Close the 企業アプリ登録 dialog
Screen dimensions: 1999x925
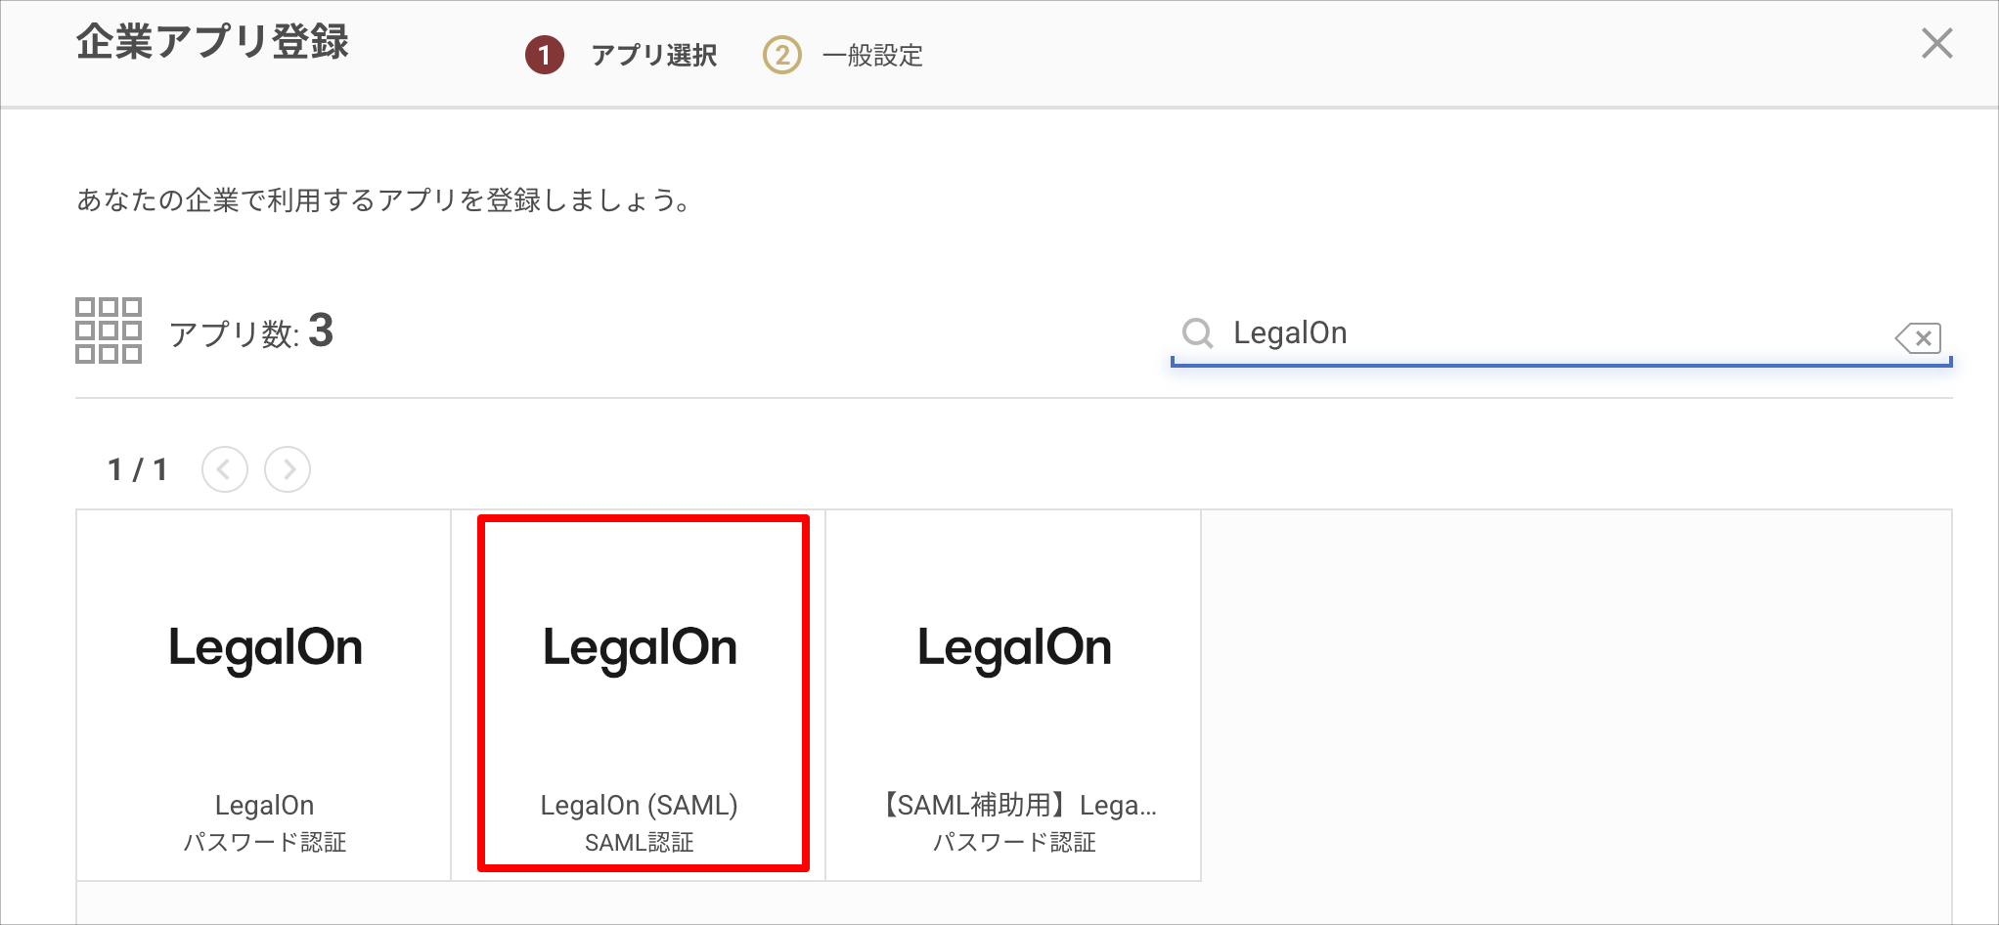pyautogui.click(x=1936, y=43)
